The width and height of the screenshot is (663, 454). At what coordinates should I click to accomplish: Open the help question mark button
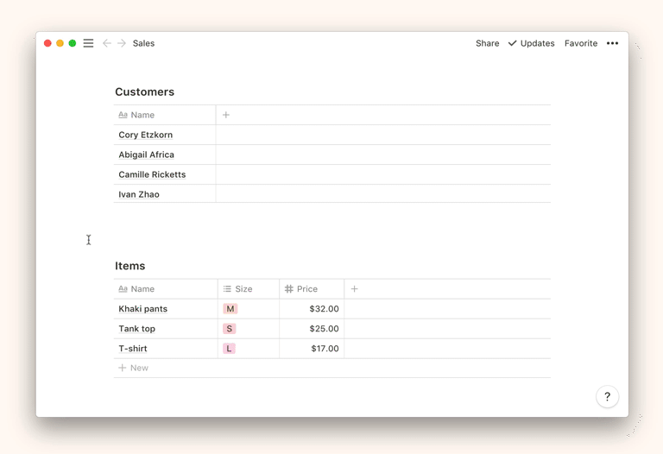[x=607, y=397]
